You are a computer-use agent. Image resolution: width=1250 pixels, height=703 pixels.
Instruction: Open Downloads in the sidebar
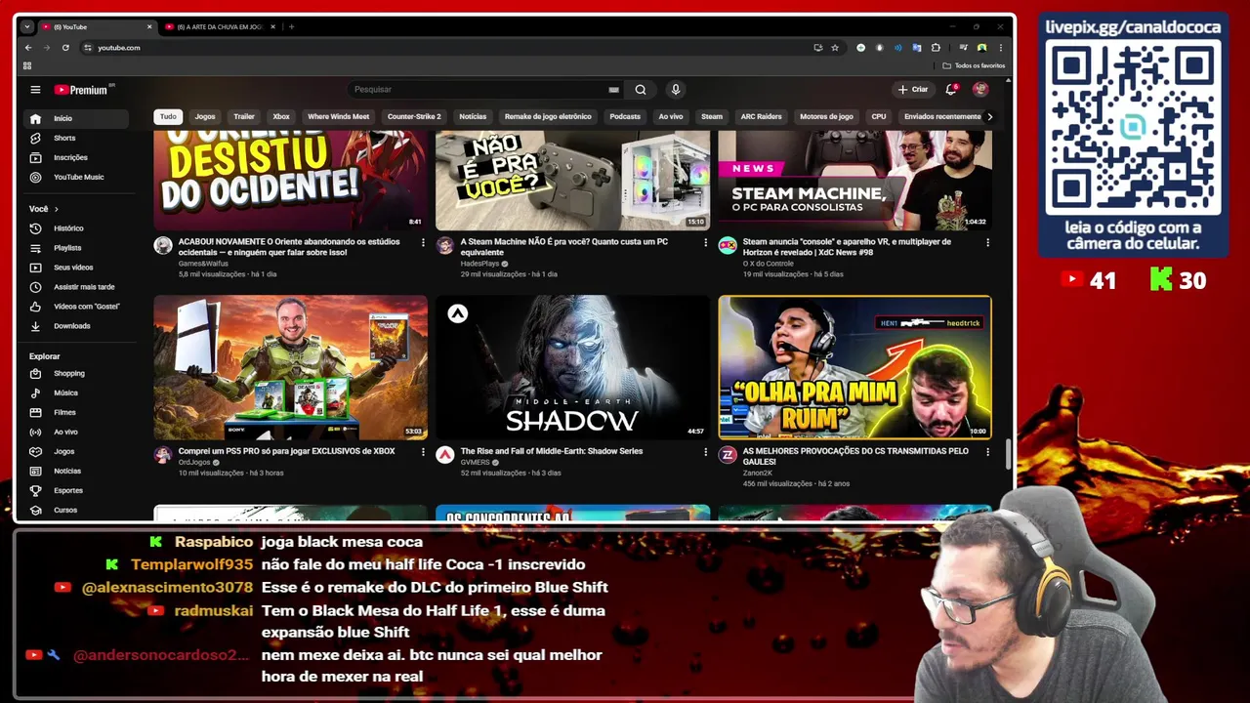pyautogui.click(x=77, y=326)
